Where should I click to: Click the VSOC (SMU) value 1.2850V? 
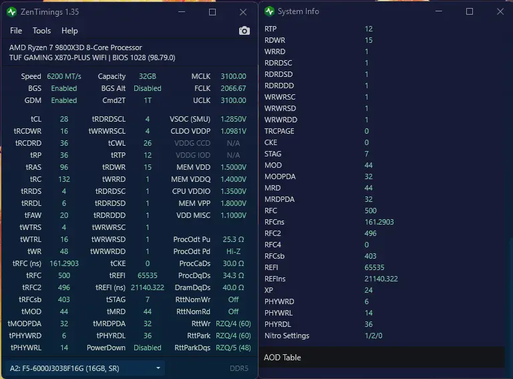coord(233,119)
